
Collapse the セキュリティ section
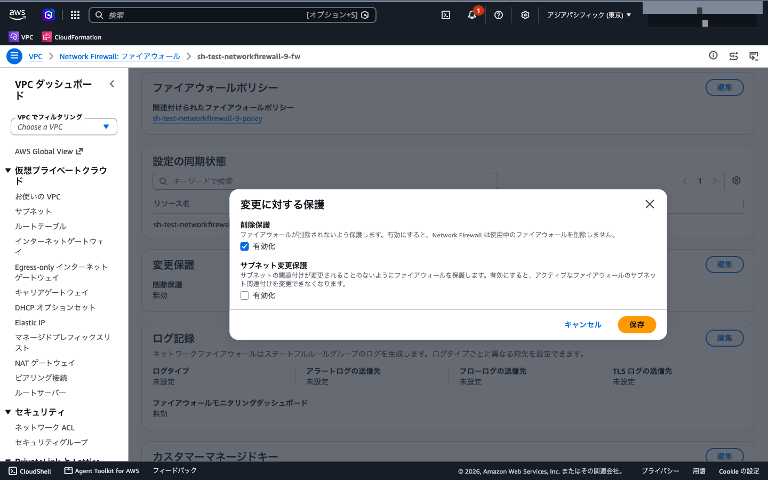8,412
